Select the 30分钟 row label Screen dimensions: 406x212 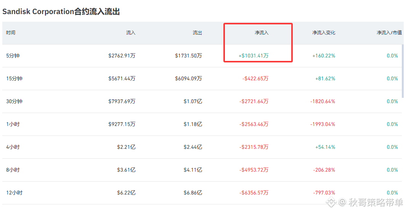tap(14, 101)
